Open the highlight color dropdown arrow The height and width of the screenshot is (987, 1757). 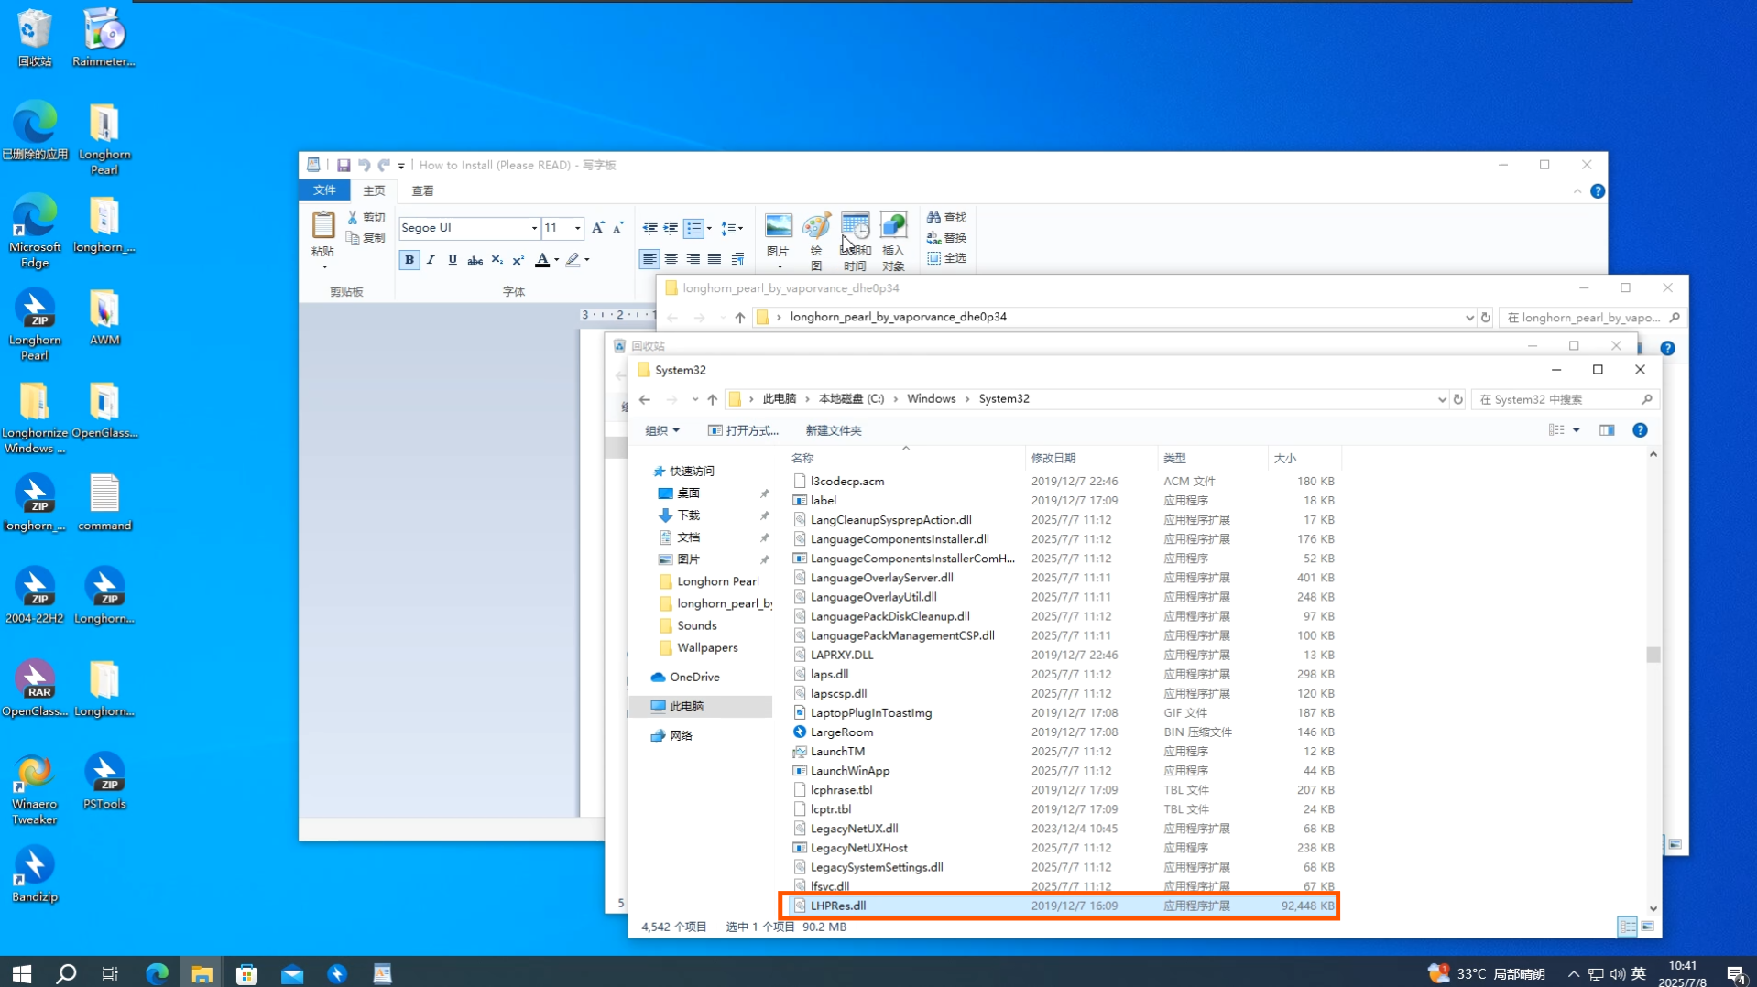[587, 260]
